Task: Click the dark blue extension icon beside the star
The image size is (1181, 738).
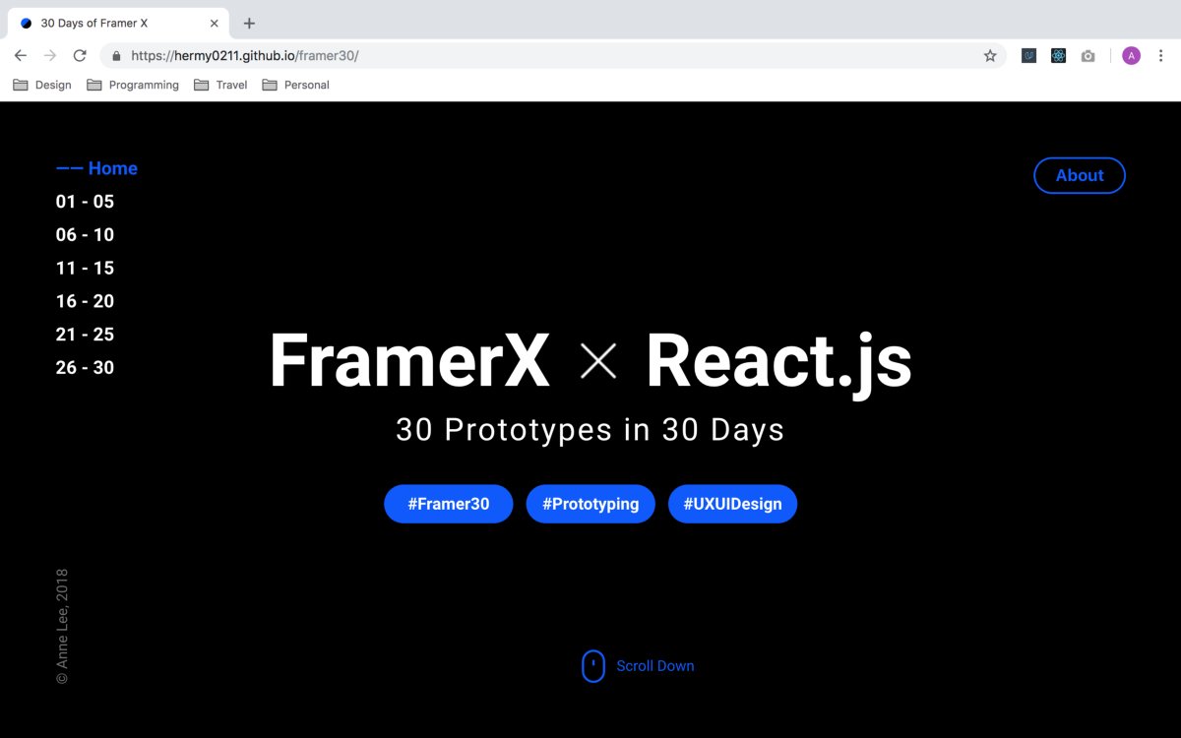Action: pyautogui.click(x=1028, y=56)
